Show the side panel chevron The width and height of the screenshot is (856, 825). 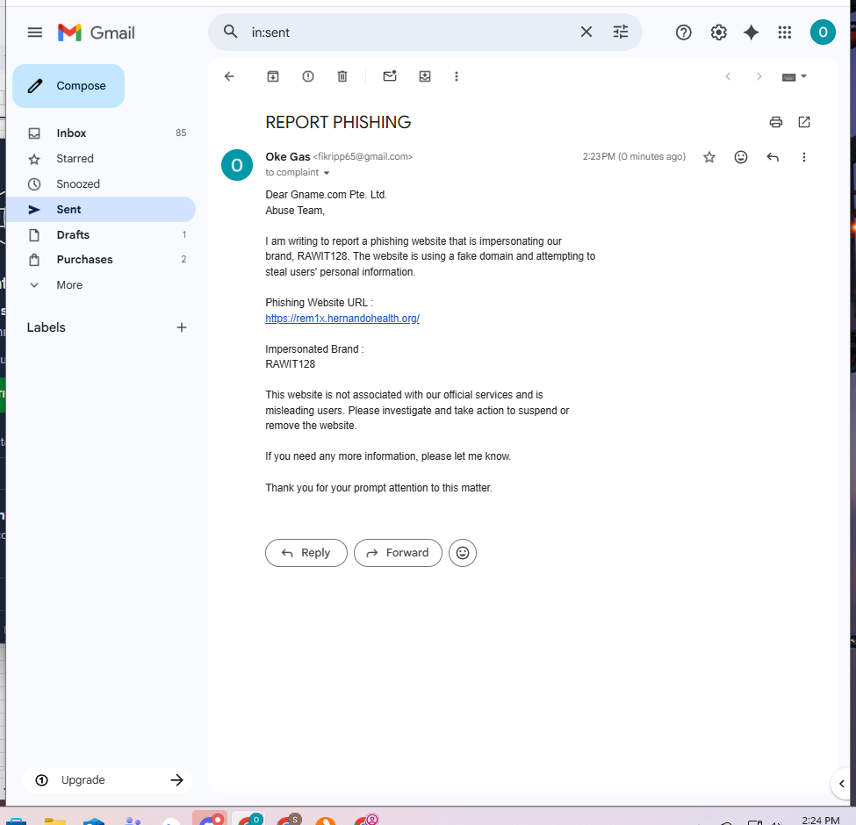[x=842, y=784]
